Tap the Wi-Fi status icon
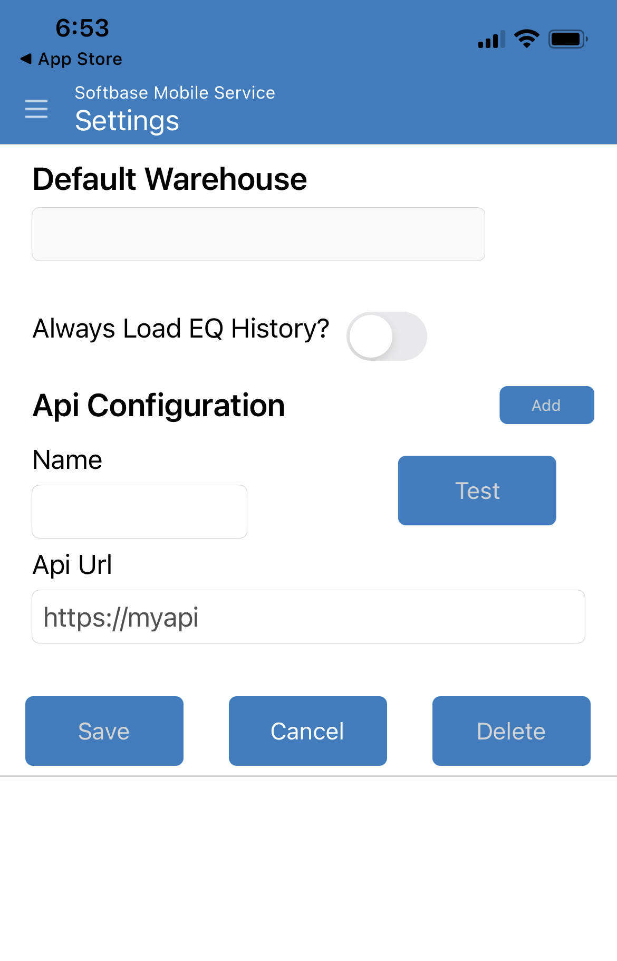This screenshot has width=617, height=961. [x=526, y=39]
